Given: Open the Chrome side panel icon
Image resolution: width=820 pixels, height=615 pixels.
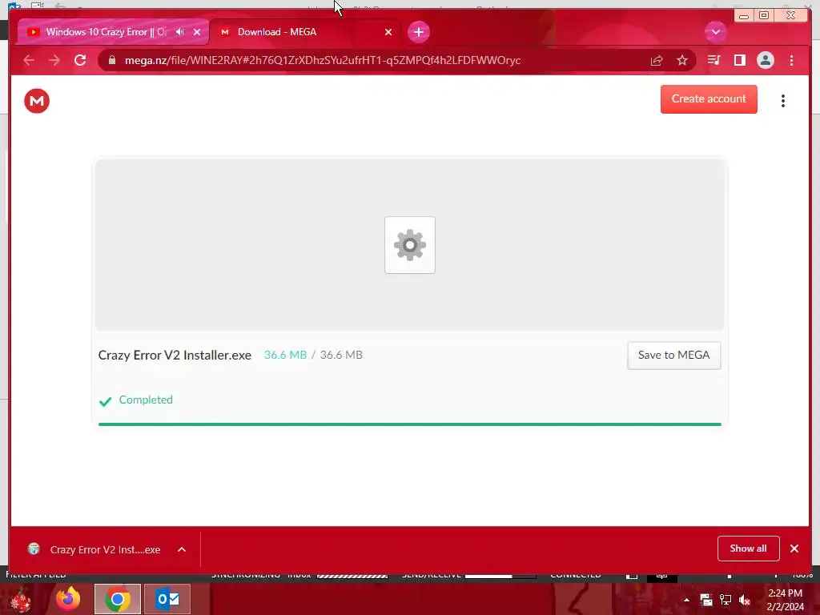Looking at the screenshot, I should [x=739, y=60].
